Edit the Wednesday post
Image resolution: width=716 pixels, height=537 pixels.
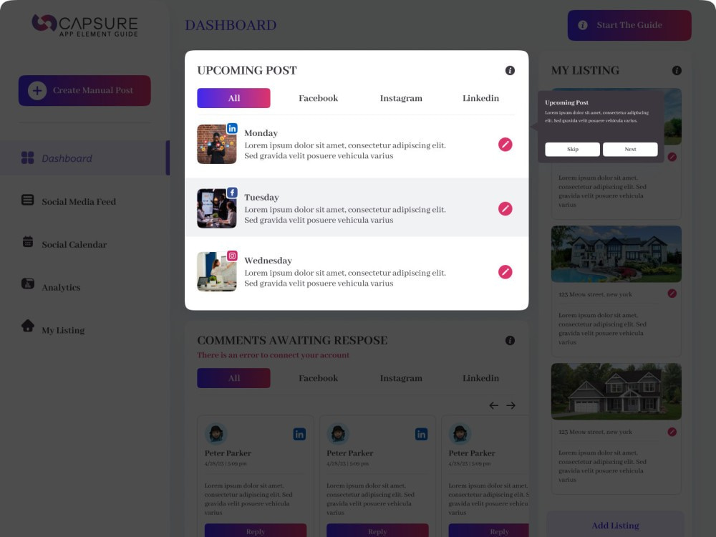point(505,272)
